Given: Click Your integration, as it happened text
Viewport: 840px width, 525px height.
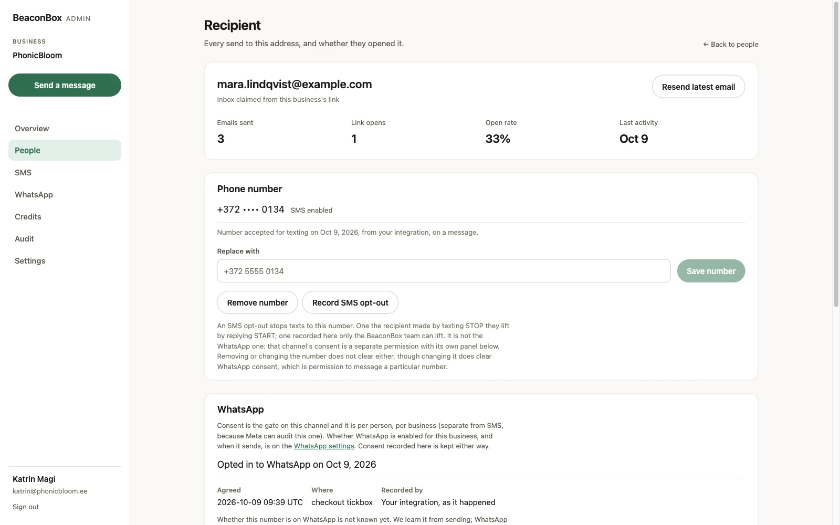Looking at the screenshot, I should 438,502.
